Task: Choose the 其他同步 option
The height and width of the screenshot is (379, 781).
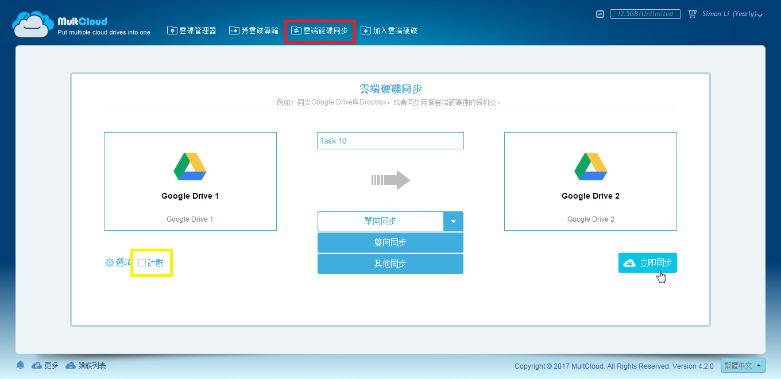Action: (390, 264)
